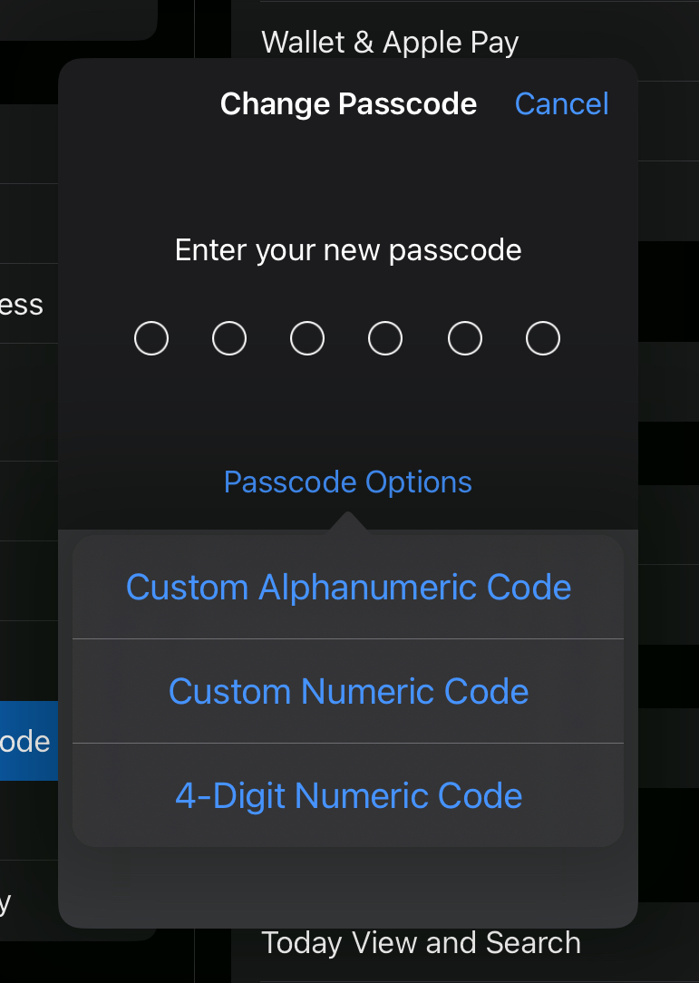The image size is (699, 983).
Task: Choose 4-Digit Numeric Code option
Action: pyautogui.click(x=348, y=795)
